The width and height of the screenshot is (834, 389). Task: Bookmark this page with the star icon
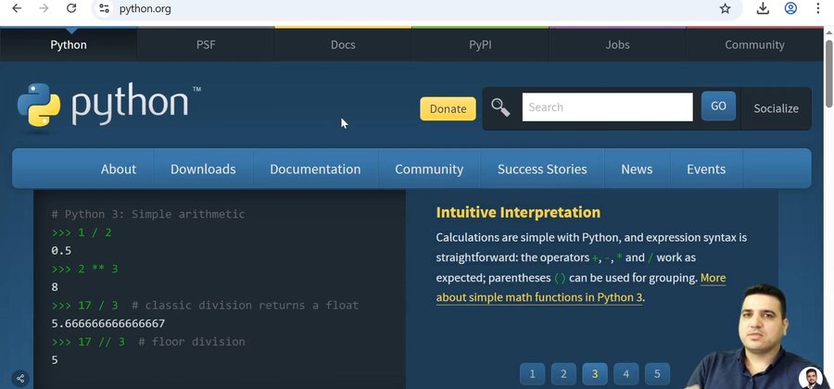coord(725,8)
